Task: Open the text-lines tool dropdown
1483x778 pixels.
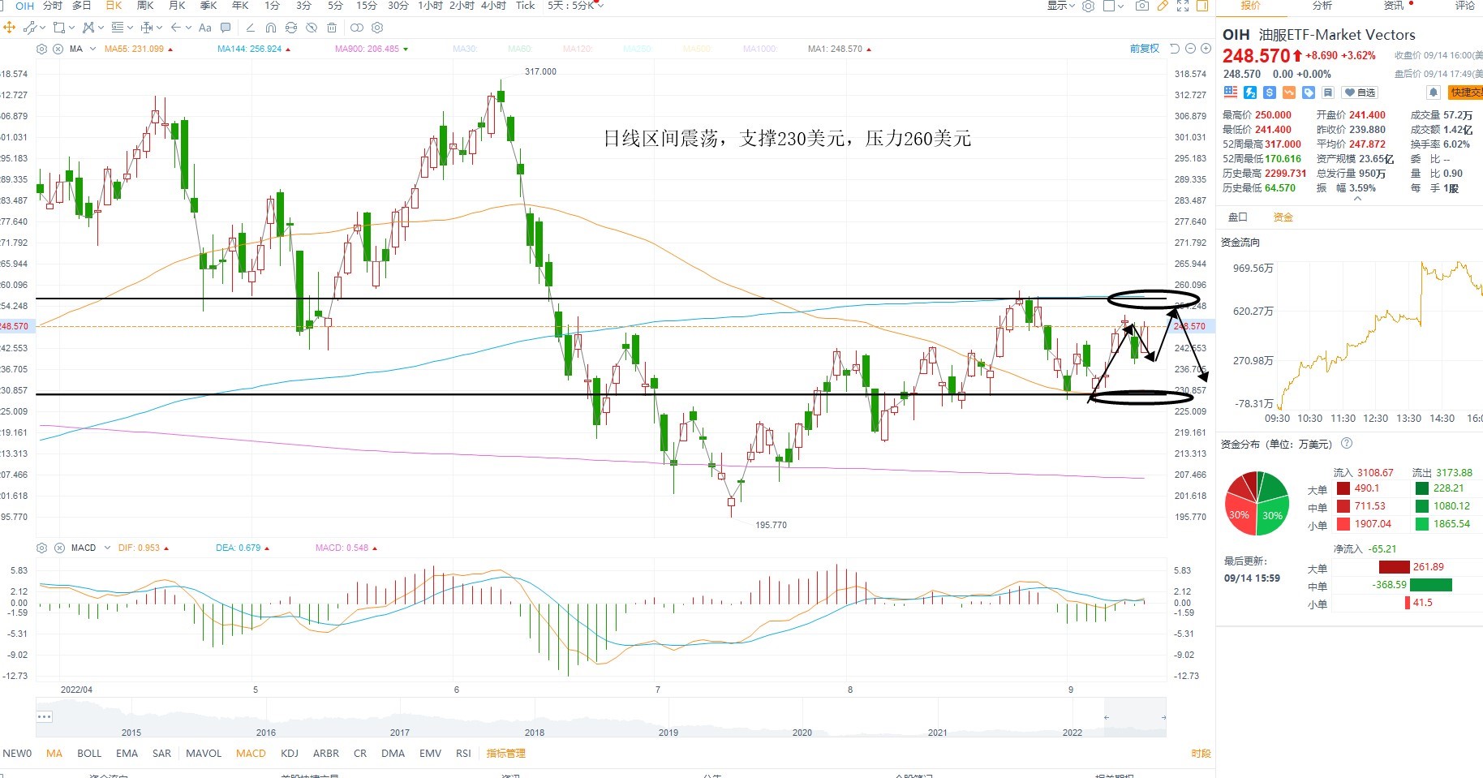Action: click(x=130, y=28)
